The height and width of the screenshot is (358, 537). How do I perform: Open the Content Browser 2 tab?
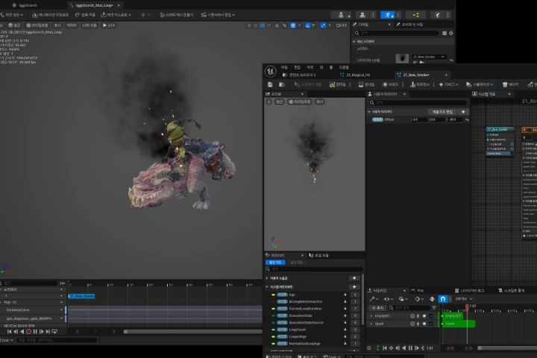pyautogui.click(x=299, y=75)
